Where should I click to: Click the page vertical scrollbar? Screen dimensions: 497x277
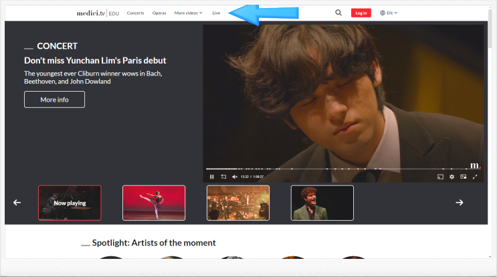[x=490, y=29]
